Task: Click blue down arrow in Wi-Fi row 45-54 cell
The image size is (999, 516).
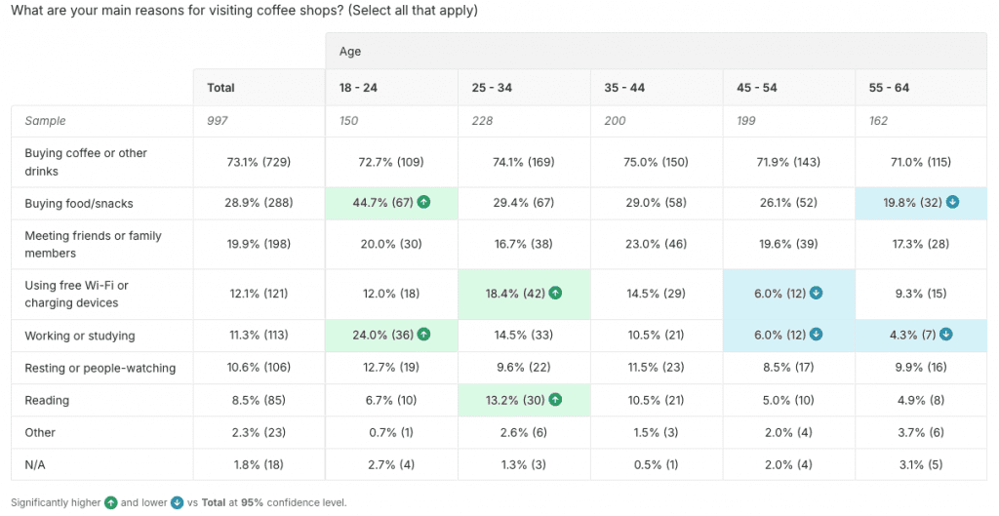Action: [x=815, y=293]
